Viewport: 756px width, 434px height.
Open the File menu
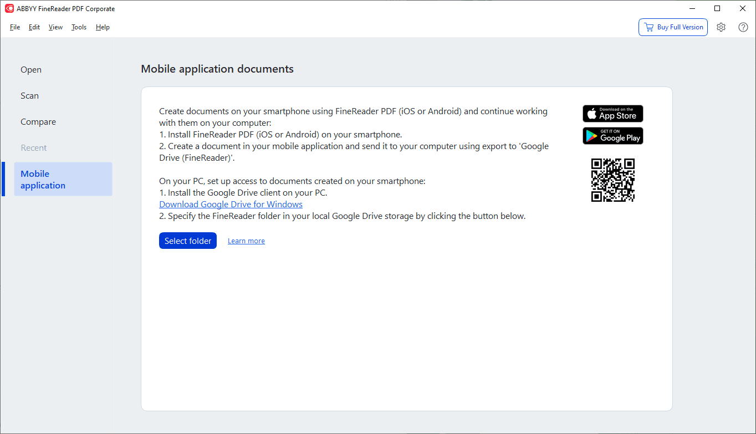click(x=15, y=27)
